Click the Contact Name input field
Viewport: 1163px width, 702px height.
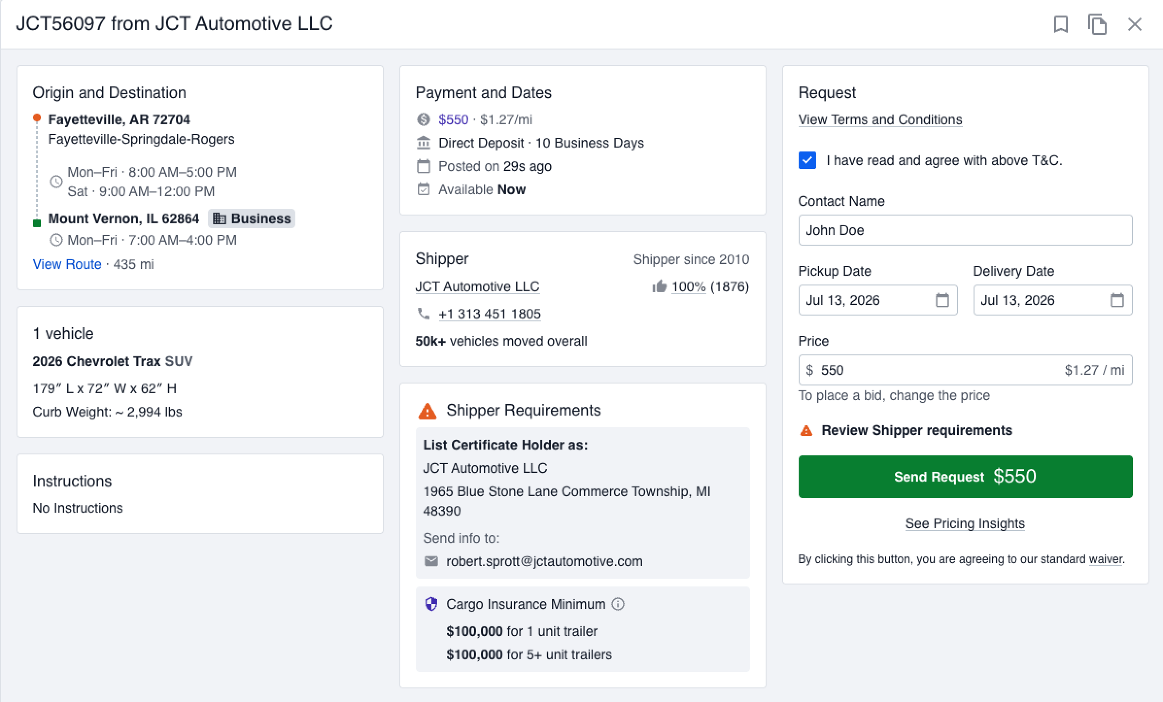[x=965, y=230]
